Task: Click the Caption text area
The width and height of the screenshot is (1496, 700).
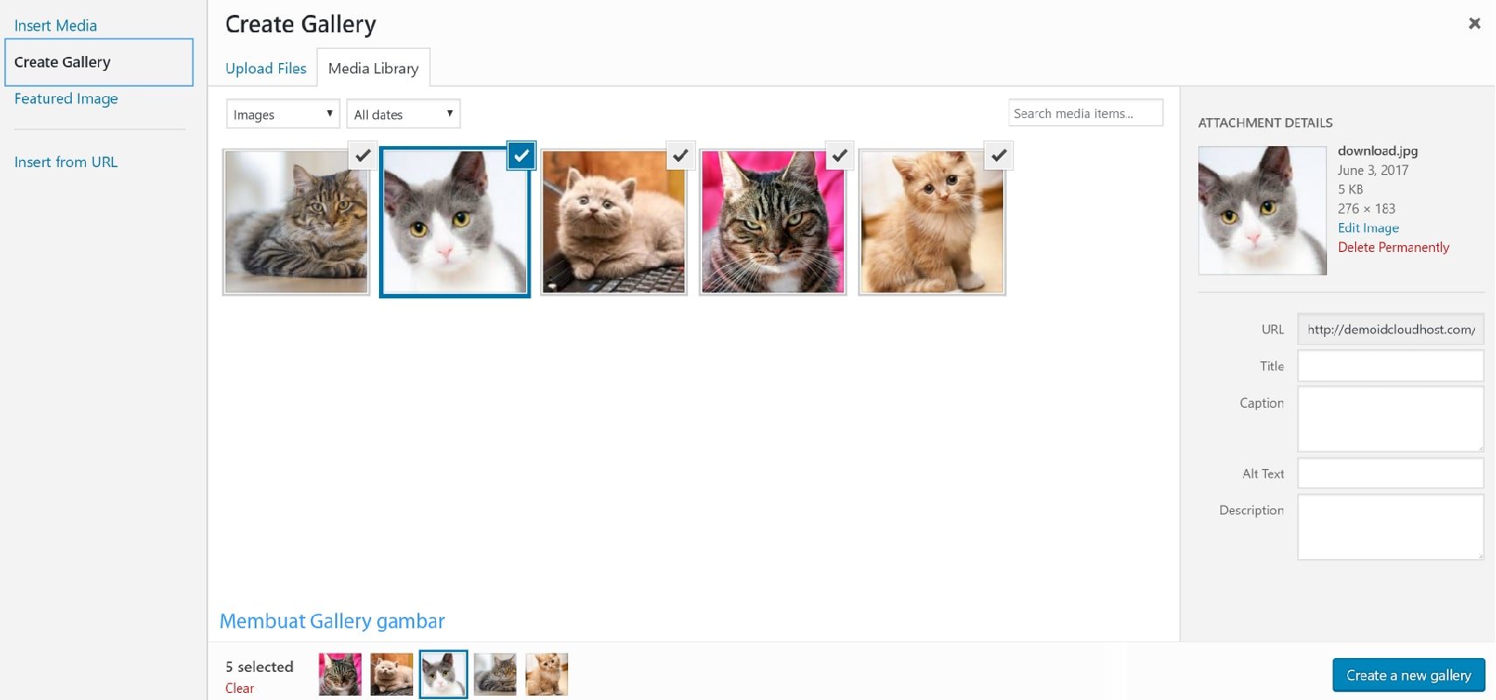Action: 1390,419
